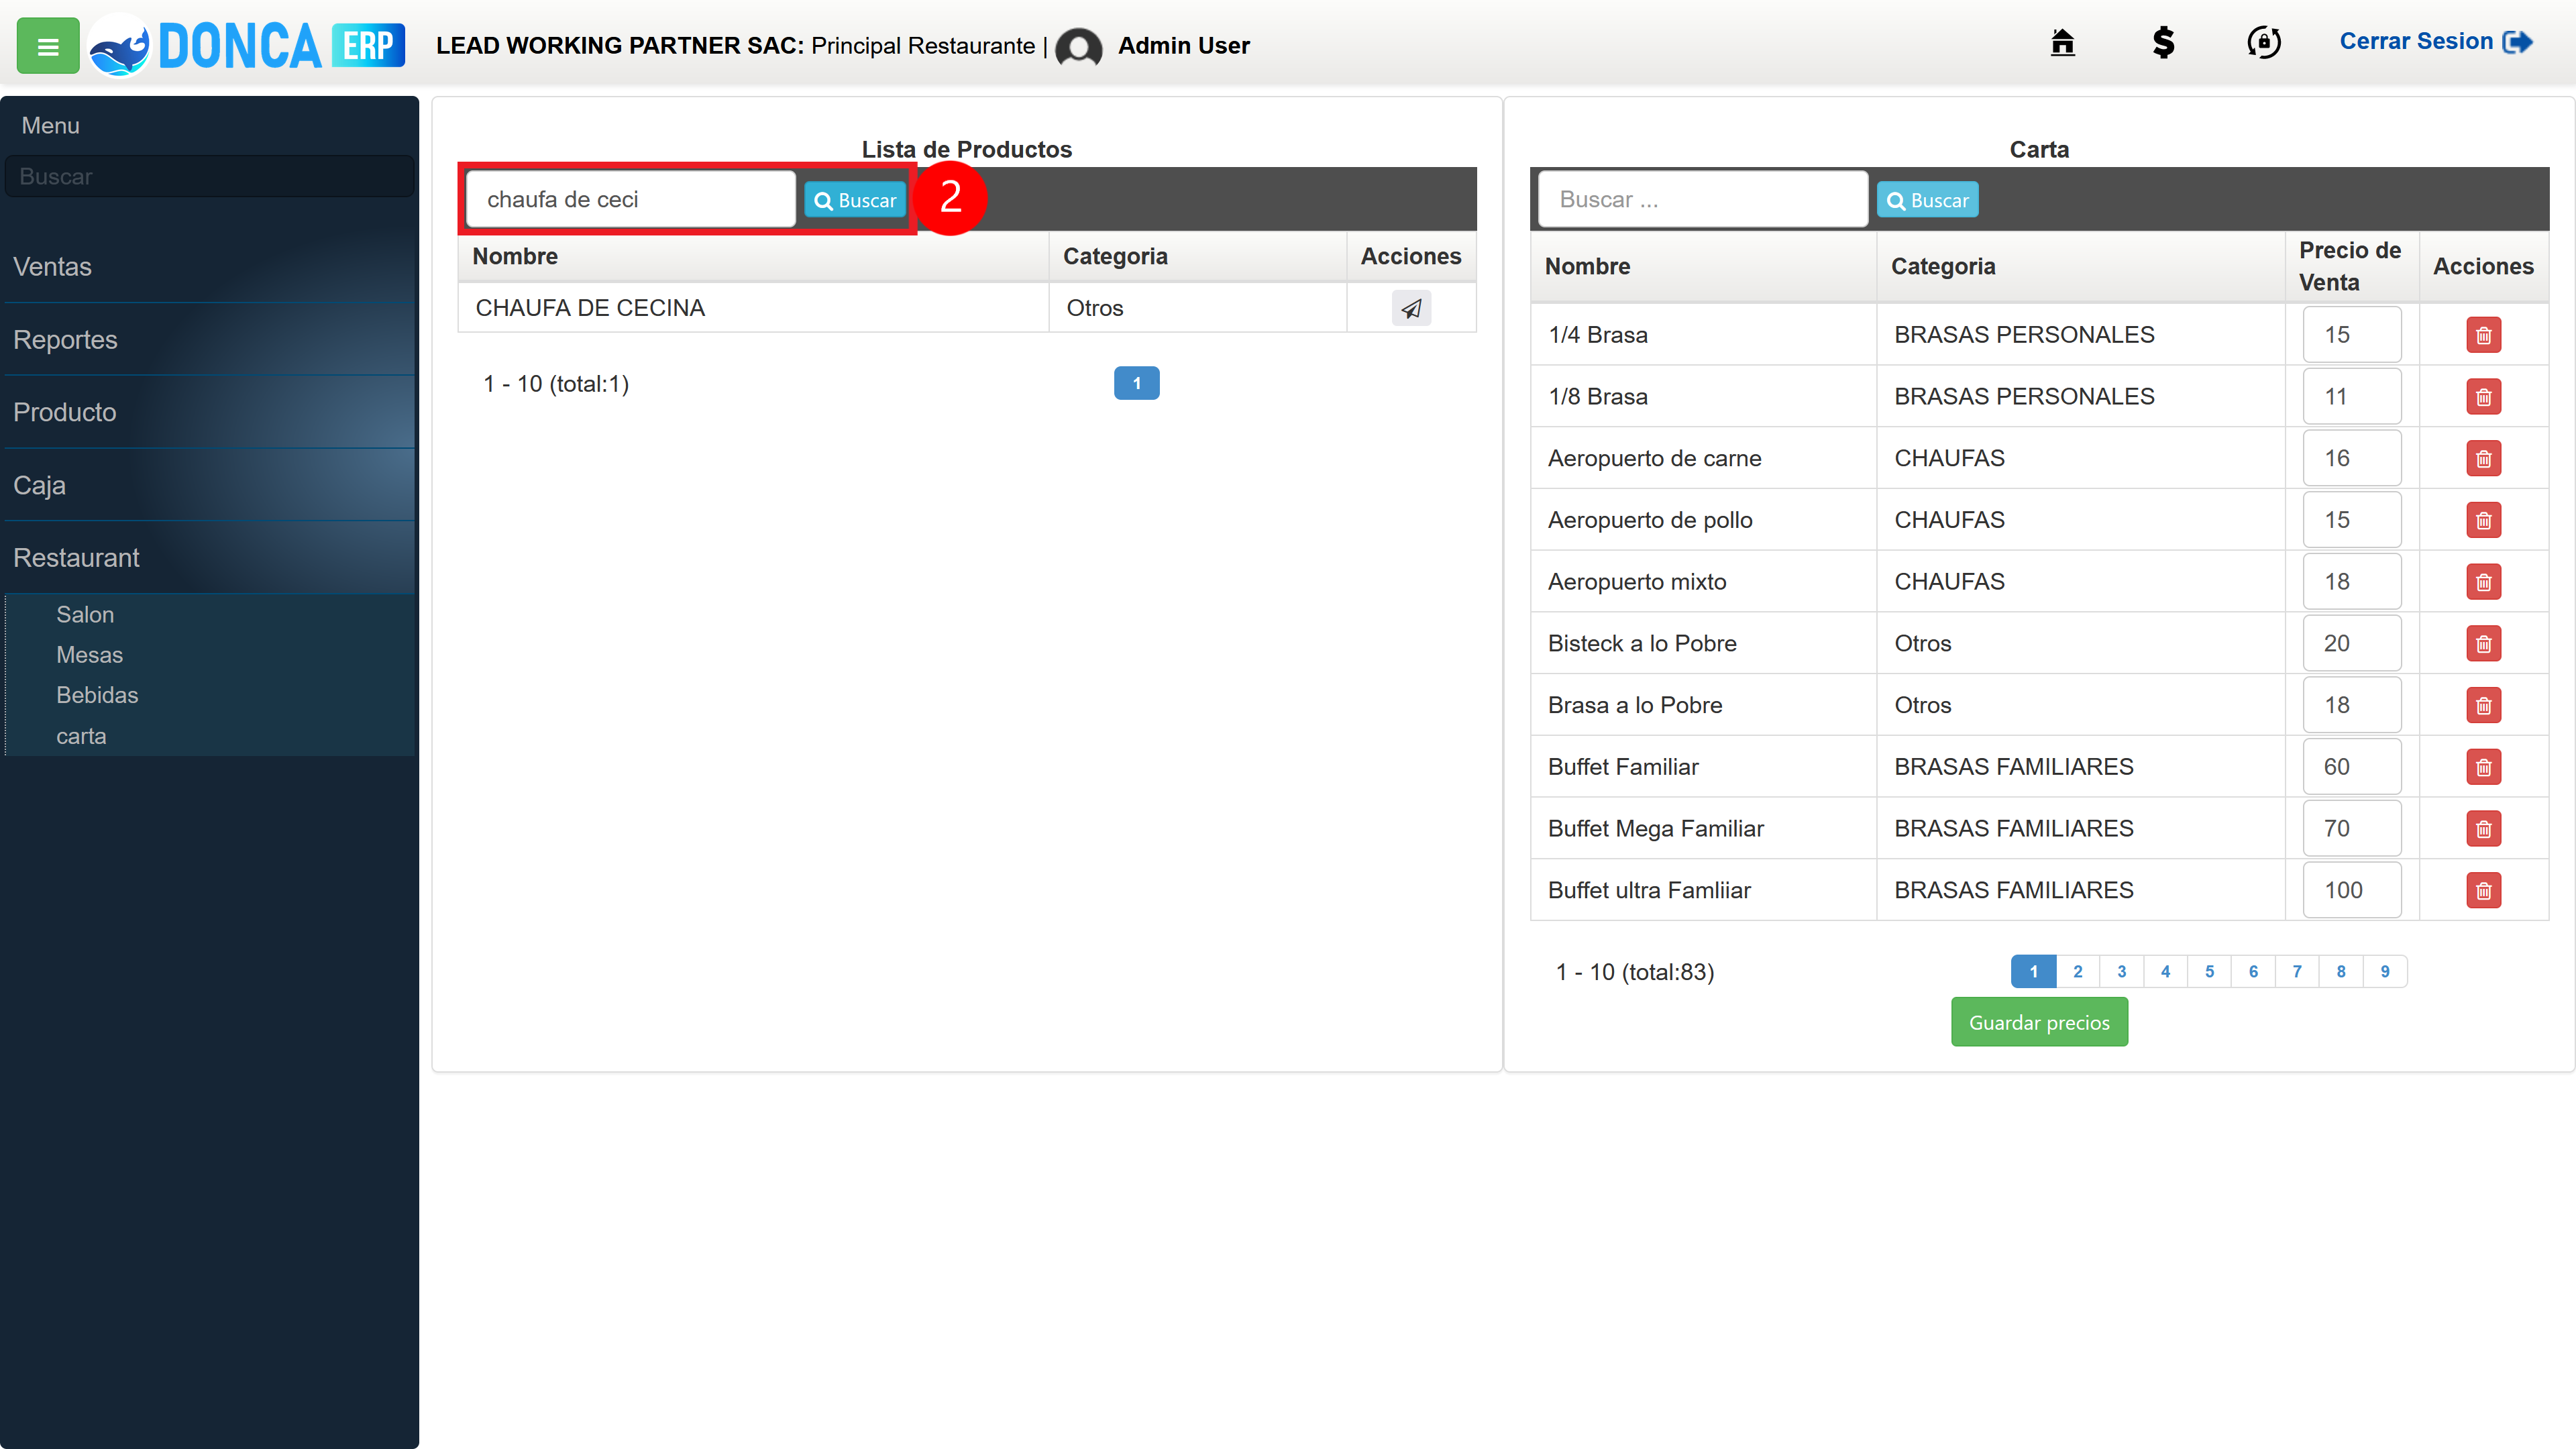This screenshot has width=2576, height=1449.
Task: Select carta submenu item
Action: (81, 736)
